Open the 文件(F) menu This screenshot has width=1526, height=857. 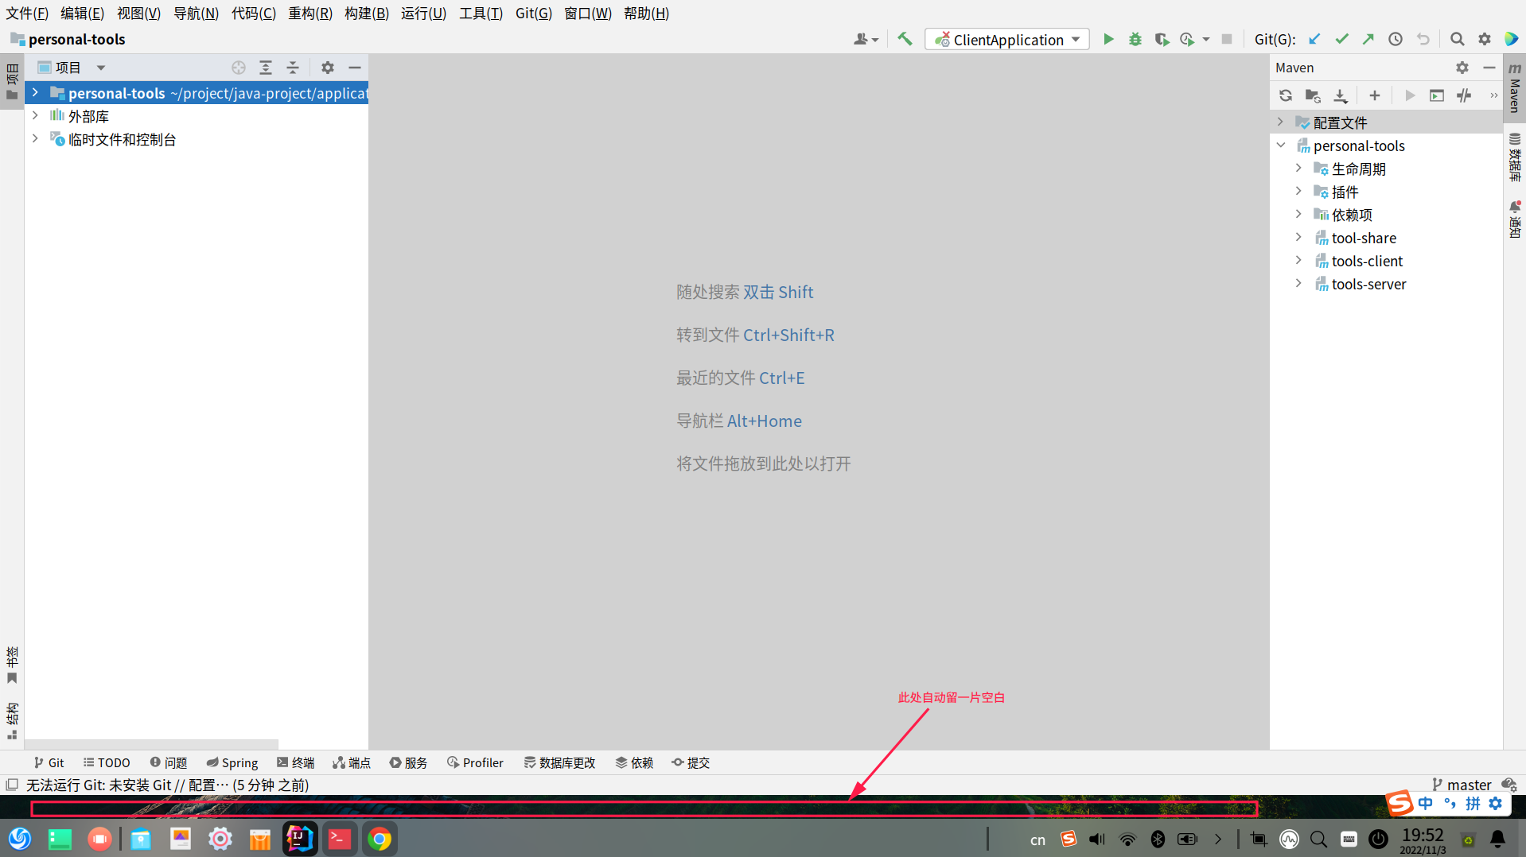(27, 14)
